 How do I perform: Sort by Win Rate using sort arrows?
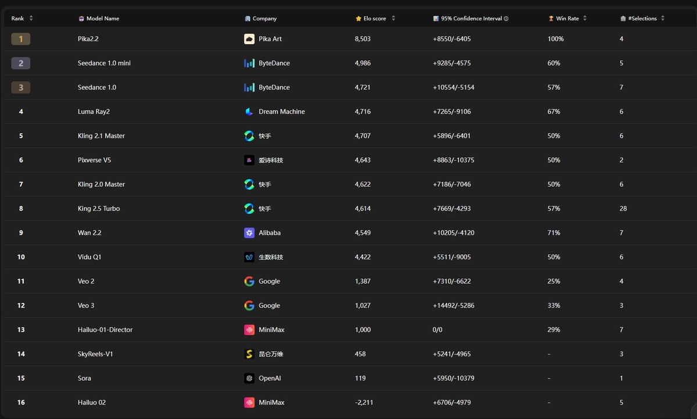coord(585,19)
